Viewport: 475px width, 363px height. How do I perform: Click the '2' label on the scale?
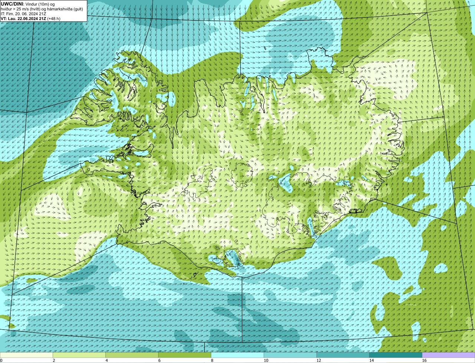coord(54,360)
